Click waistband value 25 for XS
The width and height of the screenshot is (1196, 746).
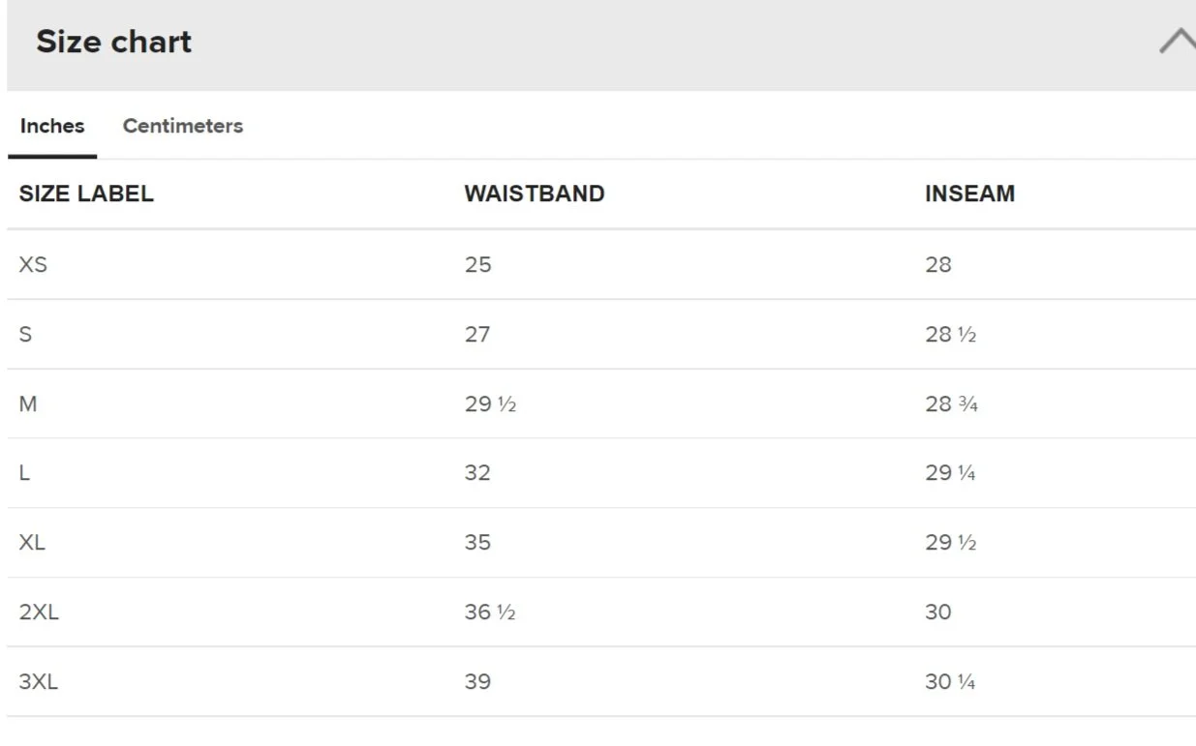click(478, 264)
